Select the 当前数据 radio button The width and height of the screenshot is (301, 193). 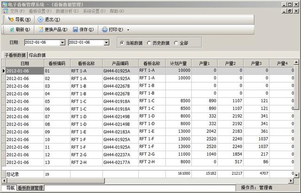(121, 43)
